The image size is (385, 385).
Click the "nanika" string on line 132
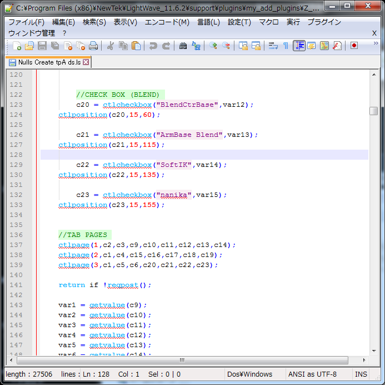(x=173, y=195)
